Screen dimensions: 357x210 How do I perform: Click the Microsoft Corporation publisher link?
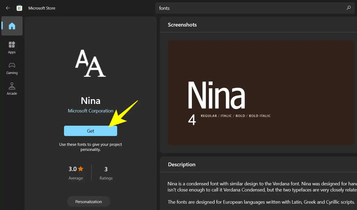point(91,111)
